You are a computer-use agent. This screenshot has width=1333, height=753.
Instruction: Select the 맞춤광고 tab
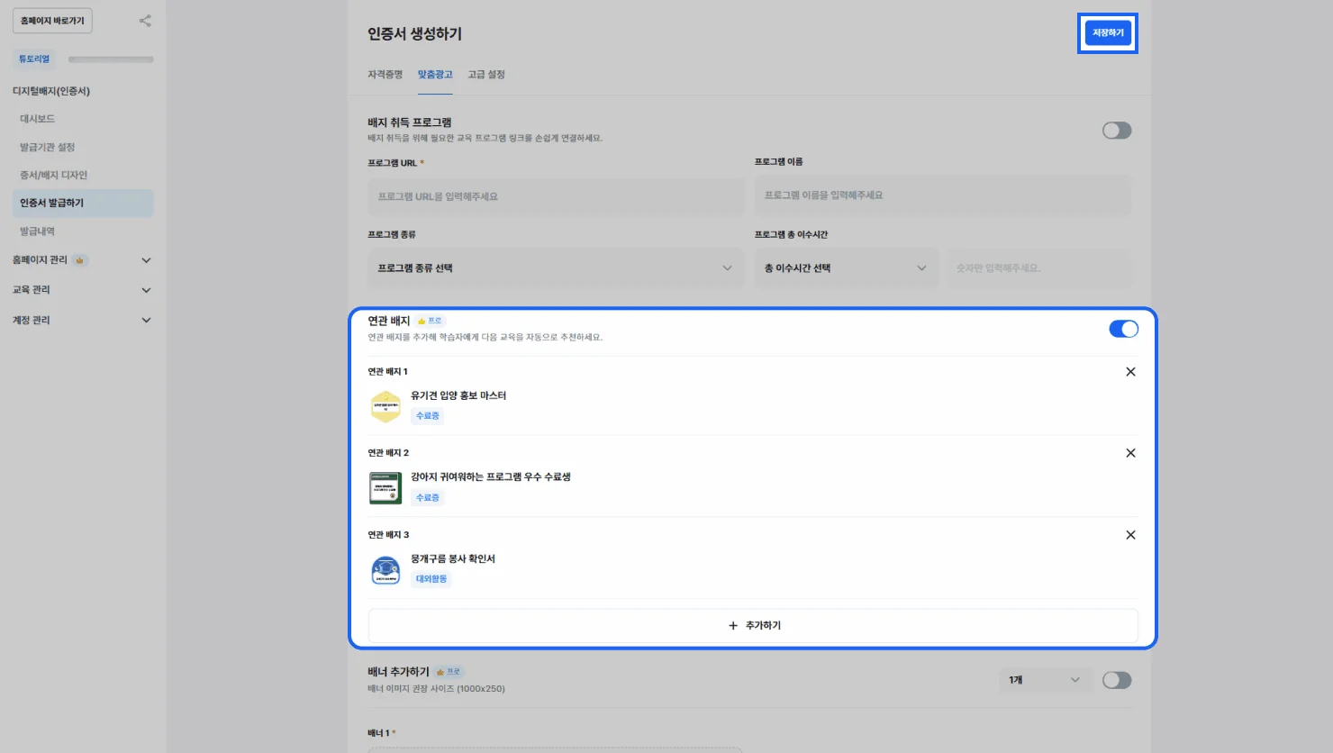coord(435,75)
